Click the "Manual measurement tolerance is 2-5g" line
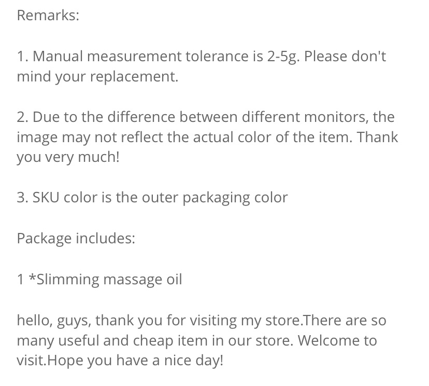The width and height of the screenshot is (429, 386). click(x=202, y=57)
